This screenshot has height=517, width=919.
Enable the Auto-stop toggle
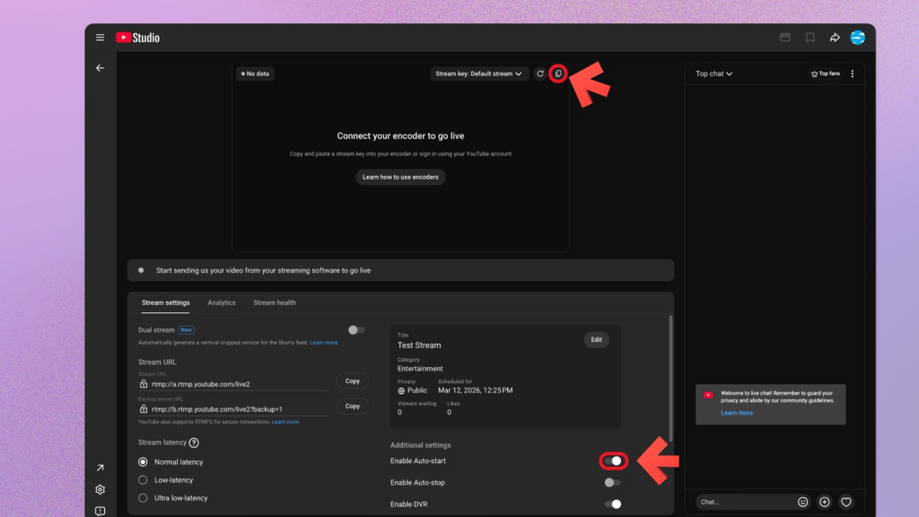[x=612, y=483]
